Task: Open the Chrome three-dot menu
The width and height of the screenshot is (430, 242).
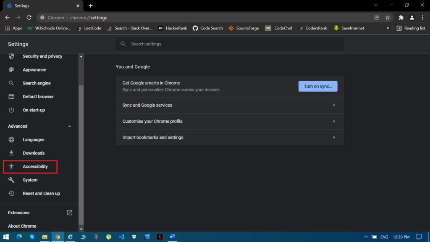Action: 423,18
